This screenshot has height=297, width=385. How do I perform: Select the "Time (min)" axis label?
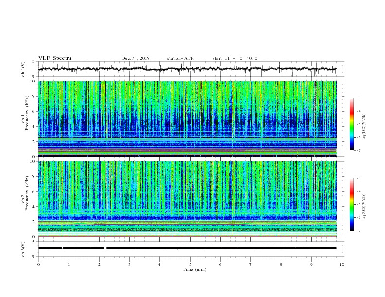[x=194, y=269]
